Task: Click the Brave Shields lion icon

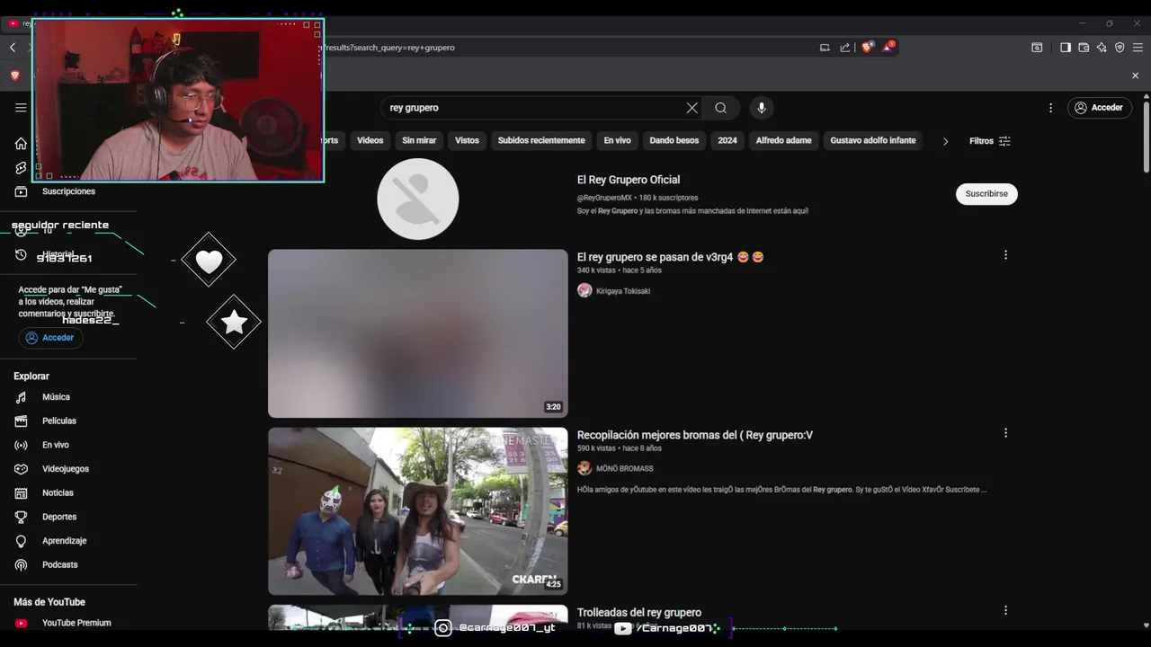Action: 867,47
